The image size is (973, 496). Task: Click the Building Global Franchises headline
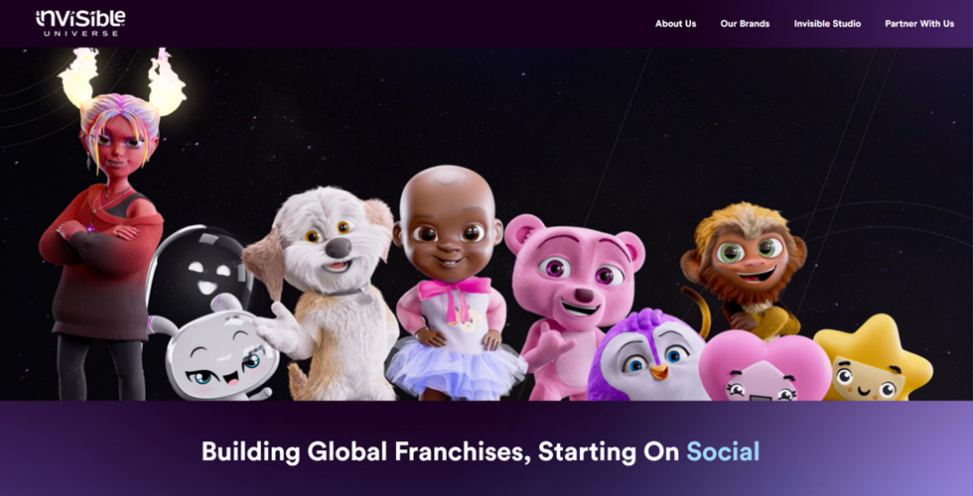(481, 452)
